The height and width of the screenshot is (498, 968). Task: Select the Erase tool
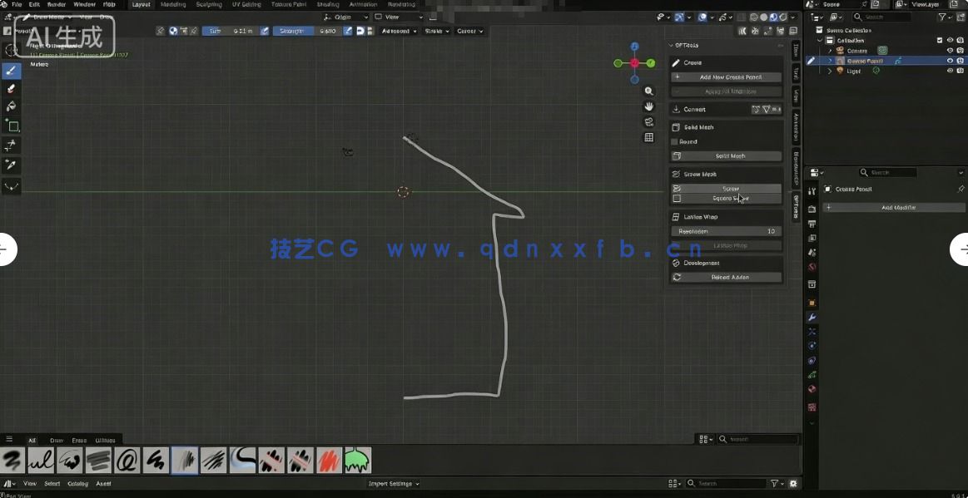pos(11,88)
